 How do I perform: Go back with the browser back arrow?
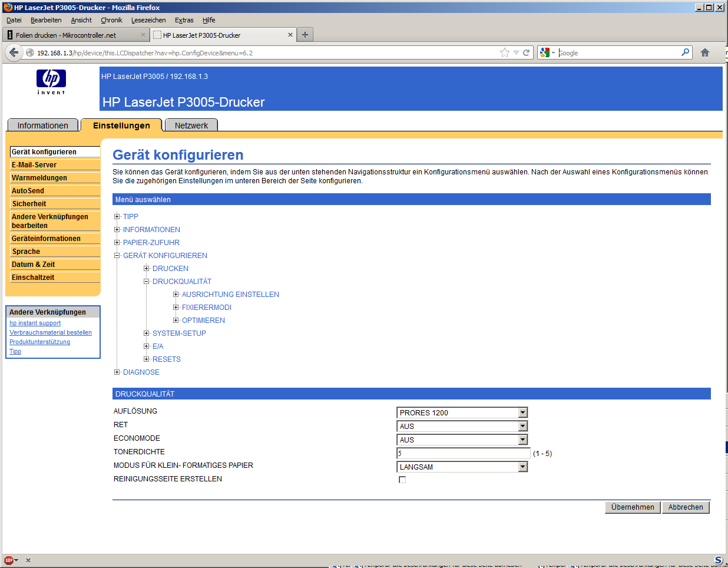point(14,52)
